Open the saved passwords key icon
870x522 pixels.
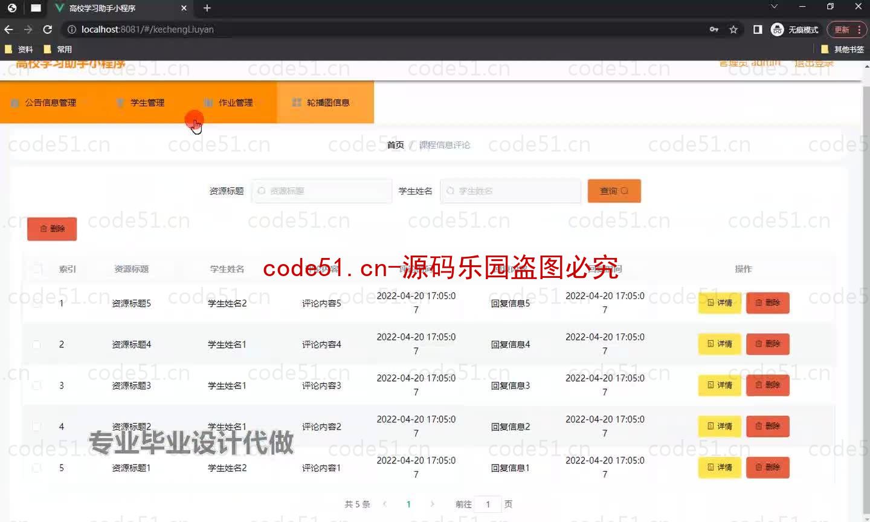coord(714,29)
